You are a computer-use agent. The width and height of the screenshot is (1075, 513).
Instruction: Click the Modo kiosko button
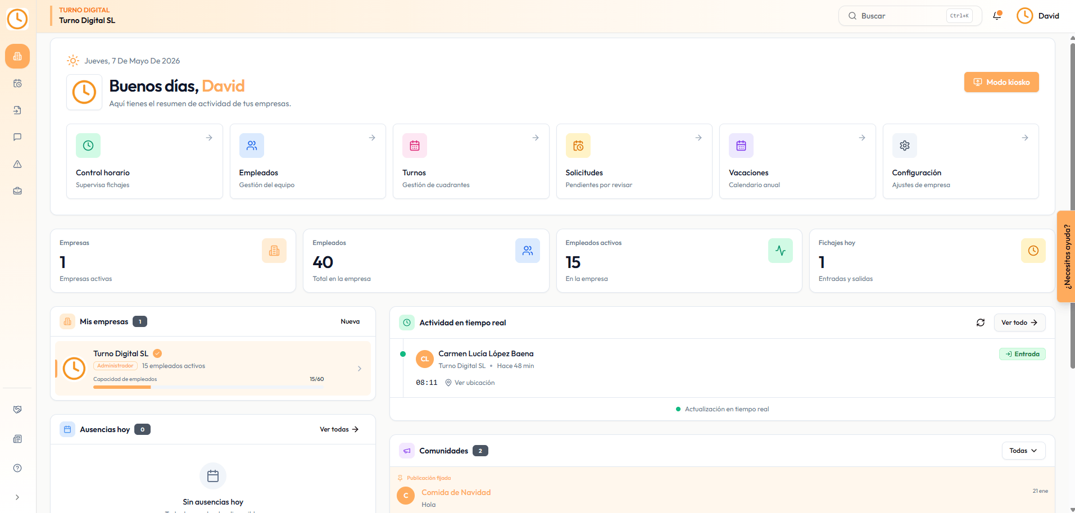tap(1001, 82)
